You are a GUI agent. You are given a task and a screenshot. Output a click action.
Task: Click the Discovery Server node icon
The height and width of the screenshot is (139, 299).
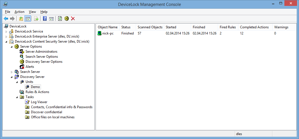[x=17, y=77]
